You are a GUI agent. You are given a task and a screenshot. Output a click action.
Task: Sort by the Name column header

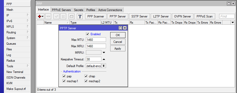(x=57, y=23)
